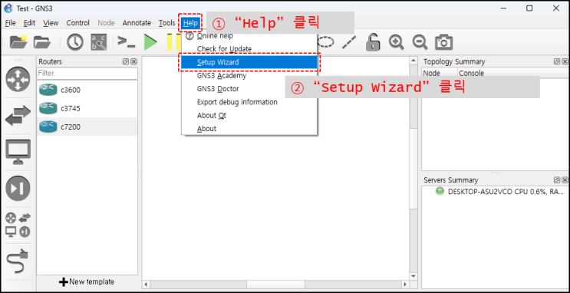Pause all nodes with yellow icon

pos(173,42)
